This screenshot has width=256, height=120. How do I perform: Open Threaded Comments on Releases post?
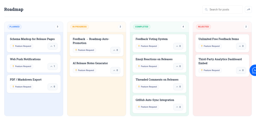coord(157,80)
